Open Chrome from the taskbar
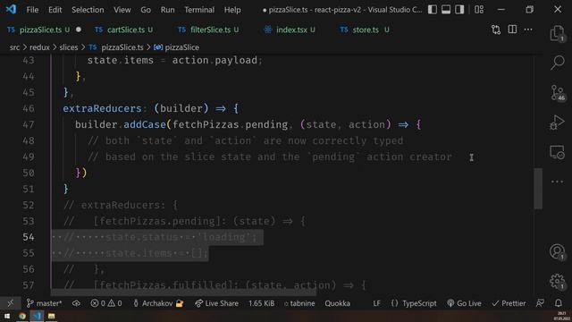 [x=22, y=316]
